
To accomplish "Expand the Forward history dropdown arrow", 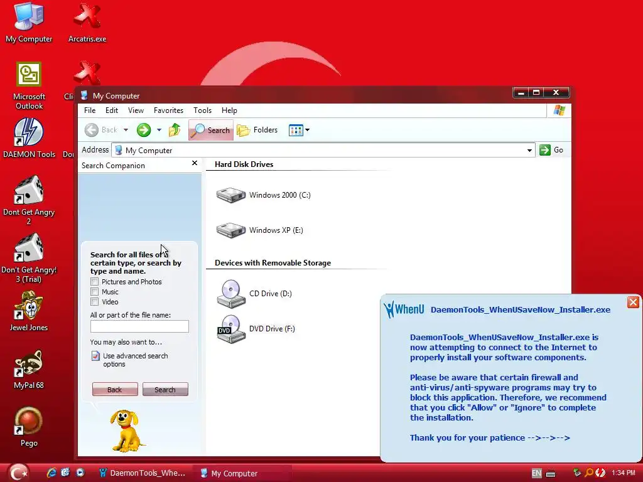I will point(159,130).
